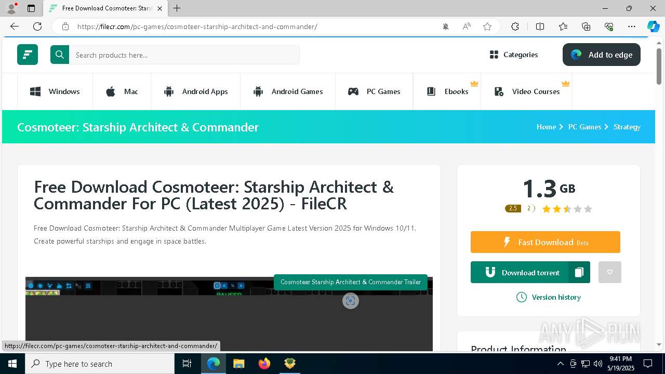Open the Mac category tab

coord(122,91)
